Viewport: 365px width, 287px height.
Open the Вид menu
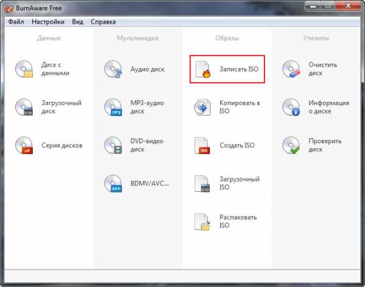[77, 22]
